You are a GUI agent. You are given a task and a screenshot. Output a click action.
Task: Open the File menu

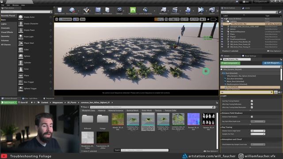pyautogui.click(x=3, y=5)
